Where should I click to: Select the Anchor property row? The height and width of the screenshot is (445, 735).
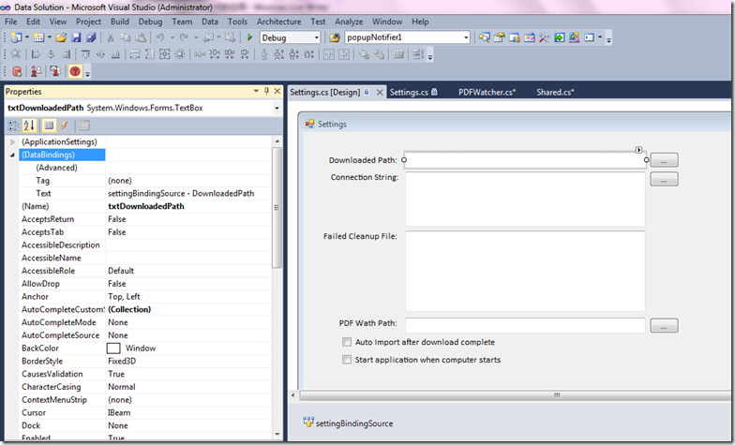[x=144, y=296]
